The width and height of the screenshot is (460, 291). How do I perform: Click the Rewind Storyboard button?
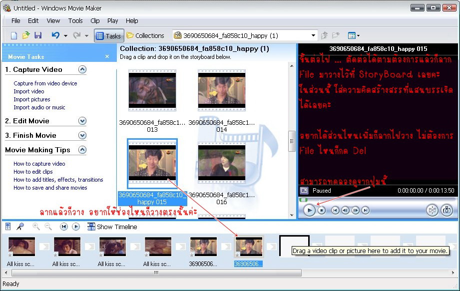coord(63,227)
